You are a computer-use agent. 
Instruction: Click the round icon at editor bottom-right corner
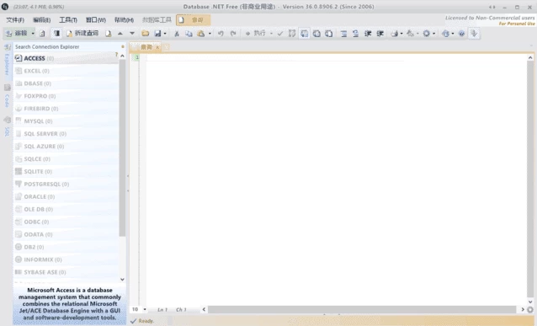530,310
